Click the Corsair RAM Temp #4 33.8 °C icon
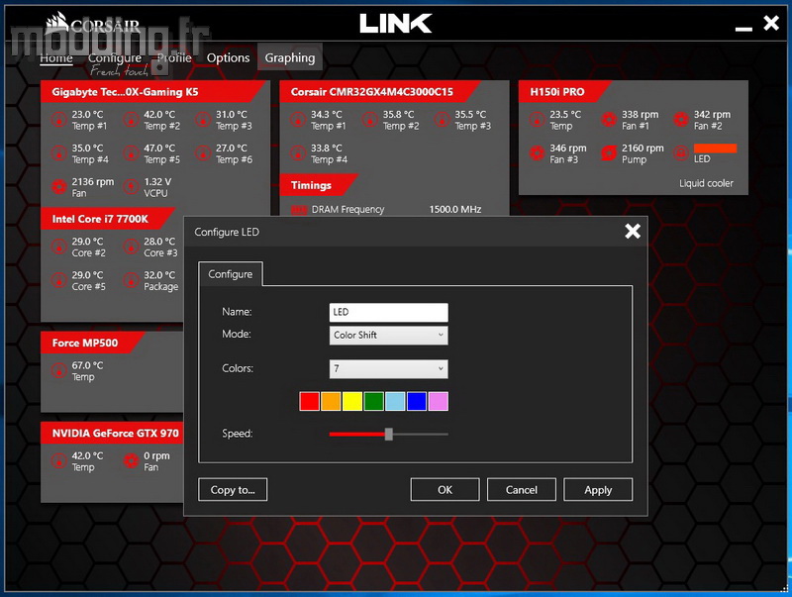Screen dimensions: 792x597 click(298, 153)
